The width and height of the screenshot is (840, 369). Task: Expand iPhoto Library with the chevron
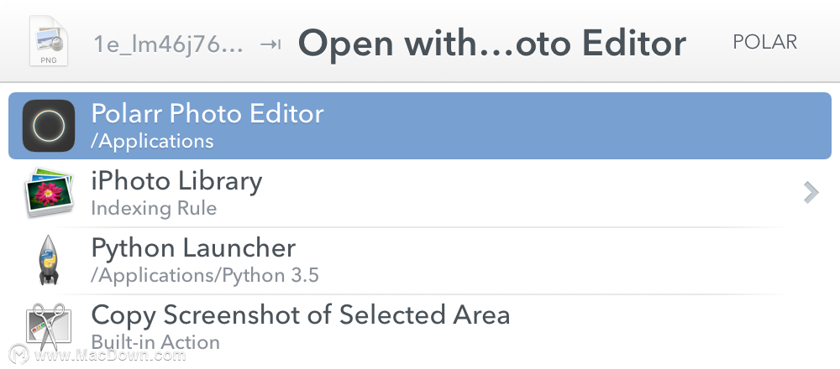click(x=811, y=193)
